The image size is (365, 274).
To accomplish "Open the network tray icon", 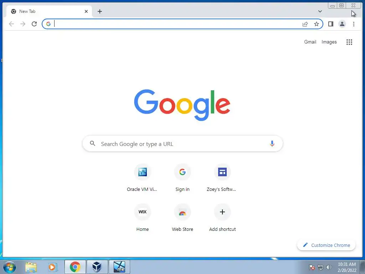I will coord(320,267).
